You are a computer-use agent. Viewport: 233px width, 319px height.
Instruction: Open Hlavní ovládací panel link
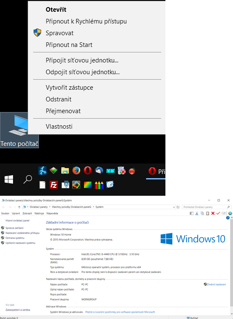coord(18,220)
